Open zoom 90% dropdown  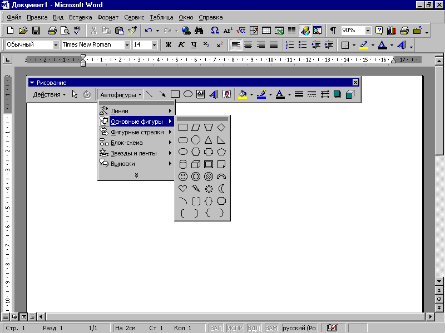coord(368,31)
